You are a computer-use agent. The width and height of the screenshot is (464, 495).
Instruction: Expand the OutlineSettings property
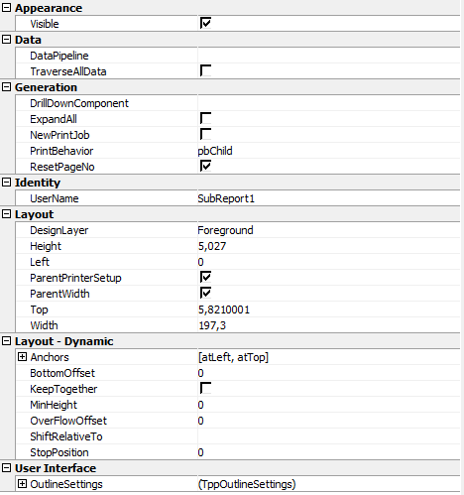point(22,484)
